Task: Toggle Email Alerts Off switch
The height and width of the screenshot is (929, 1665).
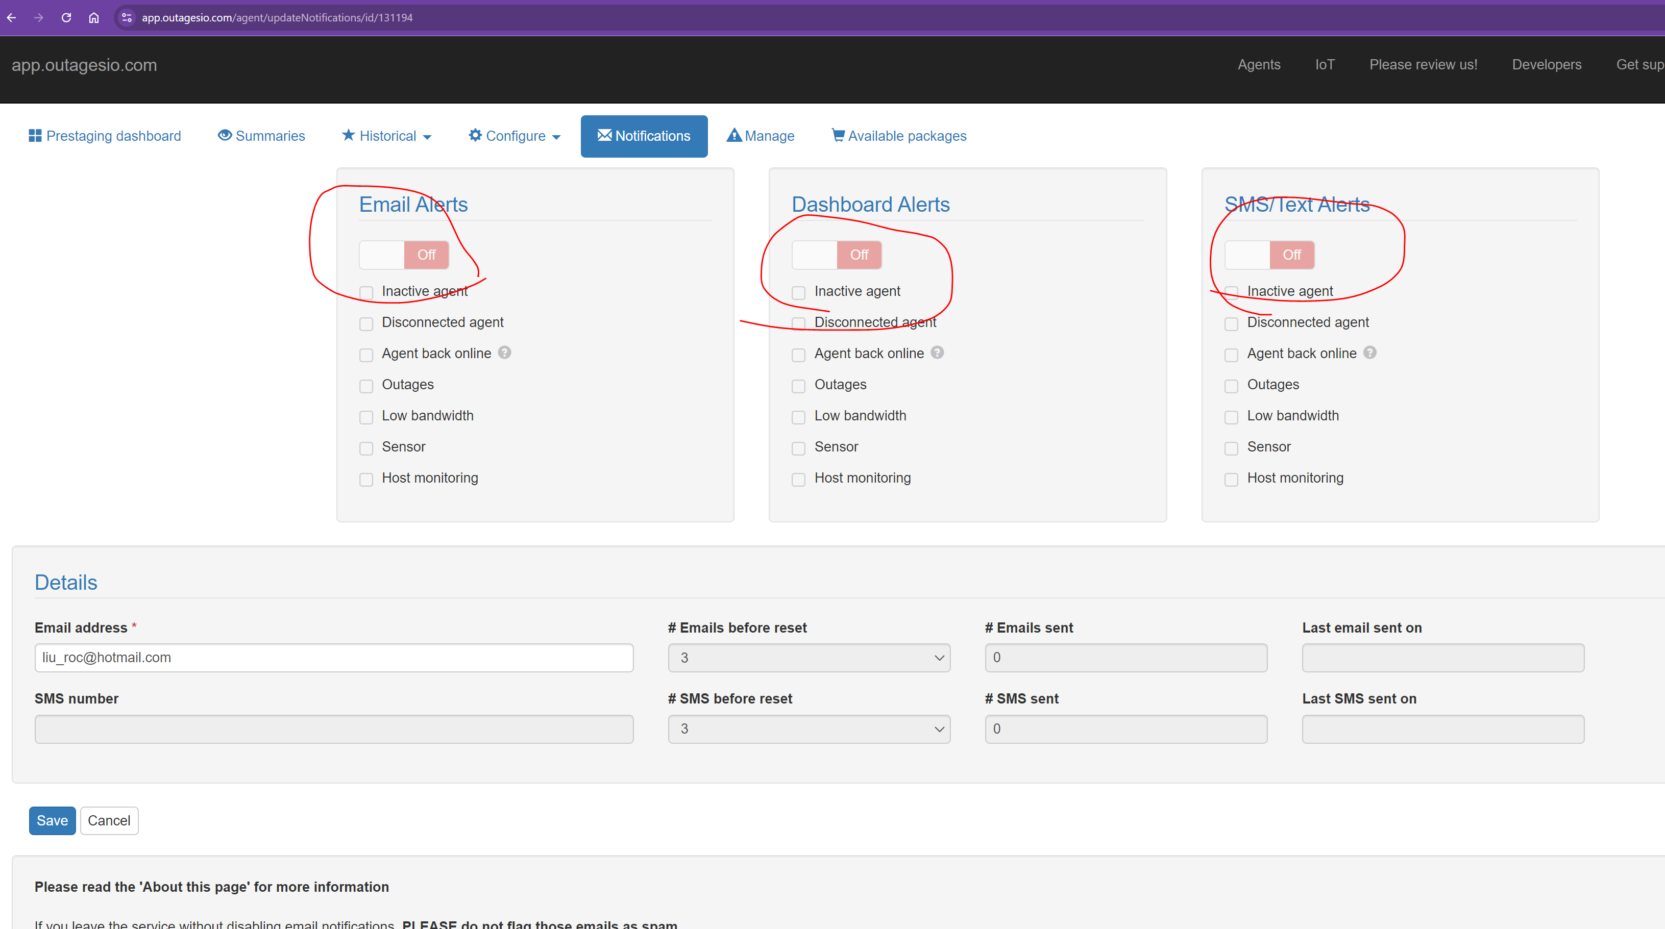Action: pos(404,255)
